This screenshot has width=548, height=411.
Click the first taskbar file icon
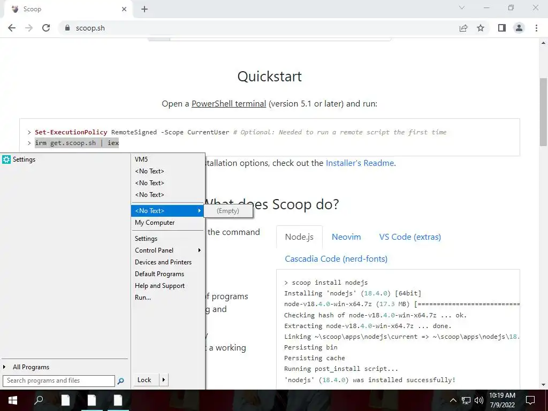point(65,400)
